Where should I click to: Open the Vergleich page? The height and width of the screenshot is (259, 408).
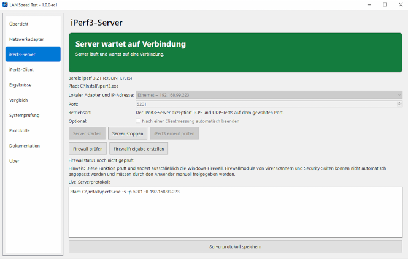pos(33,100)
